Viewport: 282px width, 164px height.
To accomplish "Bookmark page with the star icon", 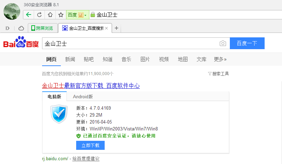I will tap(61, 15).
